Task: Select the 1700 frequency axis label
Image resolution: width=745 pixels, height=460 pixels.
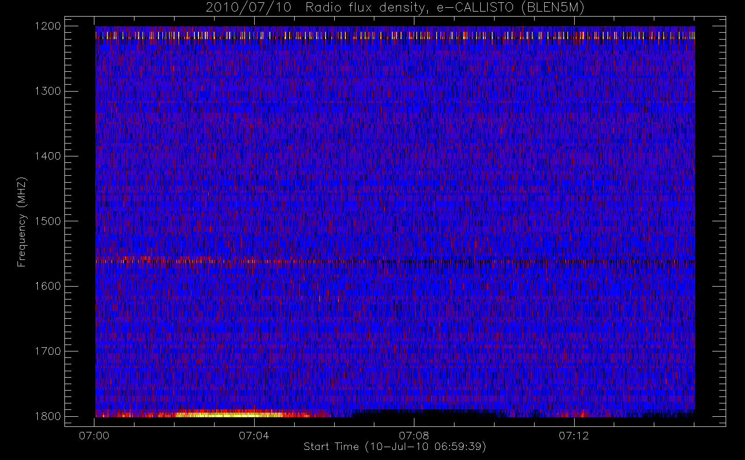Action: click(48, 351)
